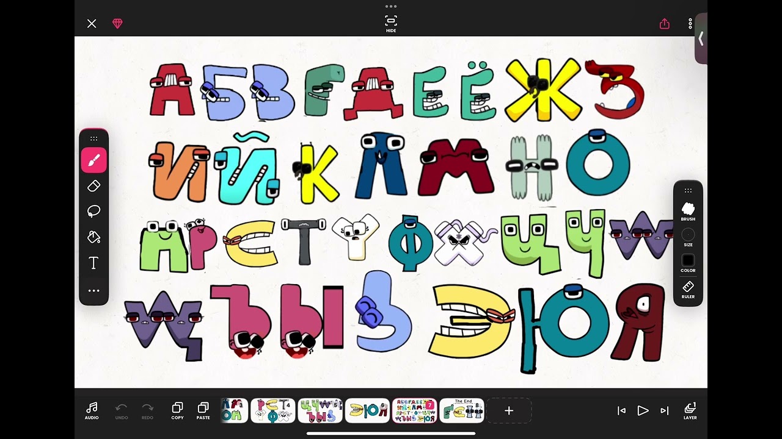Open the share/export icon
Viewport: 782px width, 439px height.
(665, 24)
